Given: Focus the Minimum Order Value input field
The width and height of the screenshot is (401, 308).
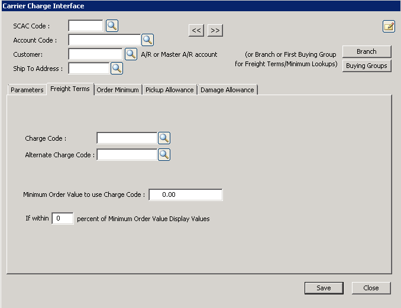Looking at the screenshot, I should point(185,194).
